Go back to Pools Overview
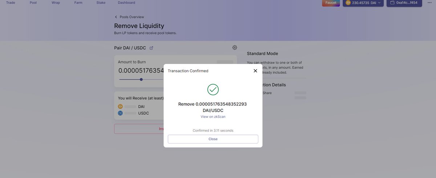The height and width of the screenshot is (178, 436). [129, 17]
